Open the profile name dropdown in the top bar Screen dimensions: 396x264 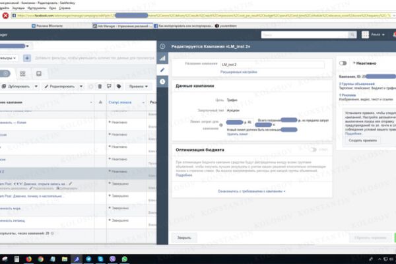(378, 34)
